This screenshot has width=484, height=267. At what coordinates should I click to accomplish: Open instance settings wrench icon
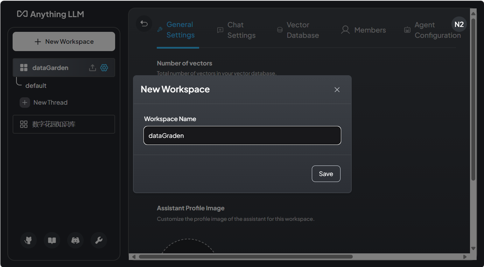(x=99, y=240)
